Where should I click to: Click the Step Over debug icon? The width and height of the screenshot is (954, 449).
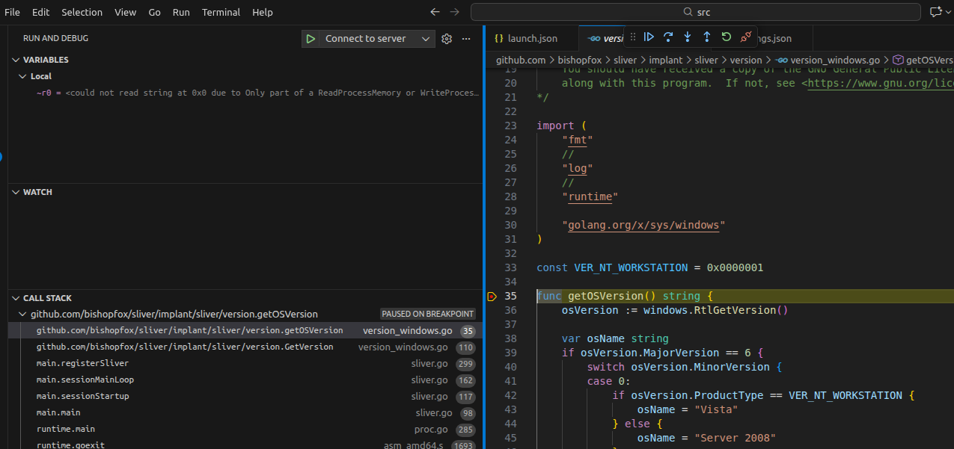click(668, 37)
